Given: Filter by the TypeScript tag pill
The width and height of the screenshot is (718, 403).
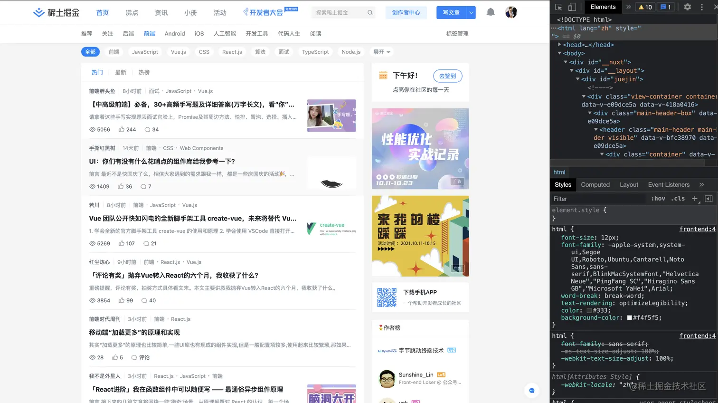Looking at the screenshot, I should [x=315, y=52].
